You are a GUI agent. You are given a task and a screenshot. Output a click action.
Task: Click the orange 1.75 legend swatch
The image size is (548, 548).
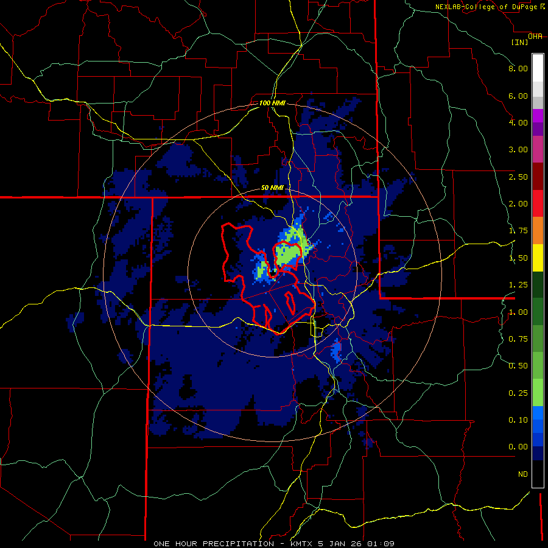pos(538,231)
